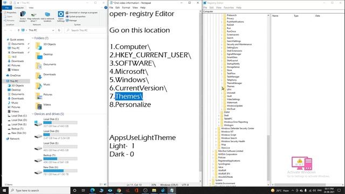Open the Notepad Format menu
Viewport: 345px width, 194px height.
pyautogui.click(x=126, y=8)
